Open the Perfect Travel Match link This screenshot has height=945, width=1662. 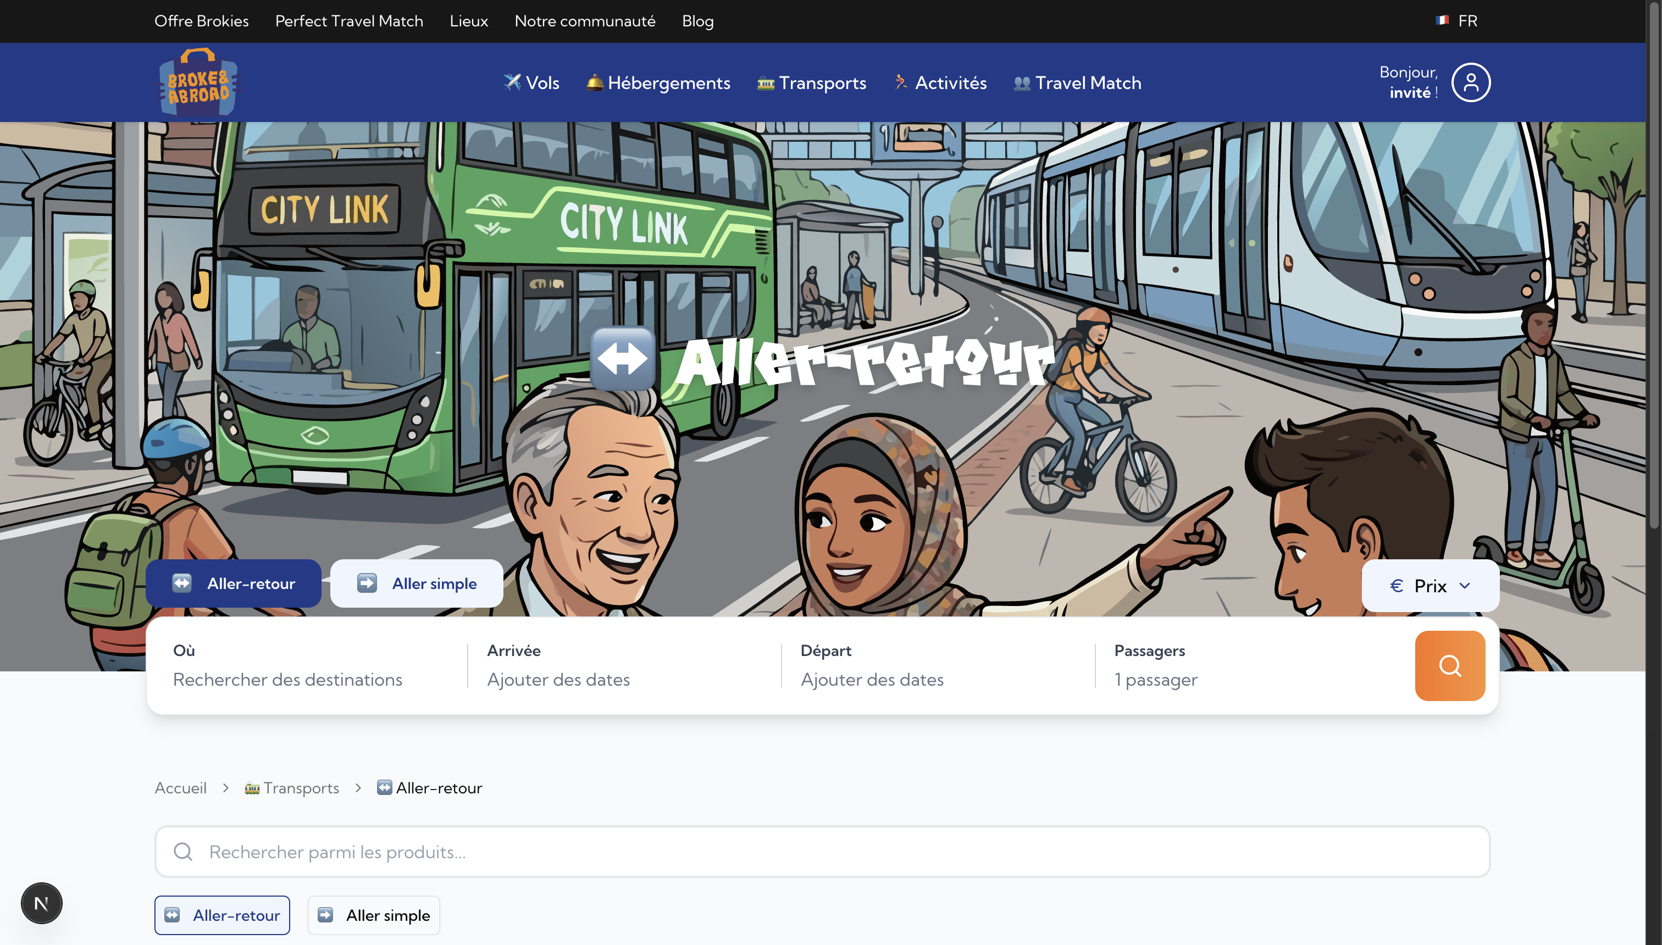tap(350, 21)
